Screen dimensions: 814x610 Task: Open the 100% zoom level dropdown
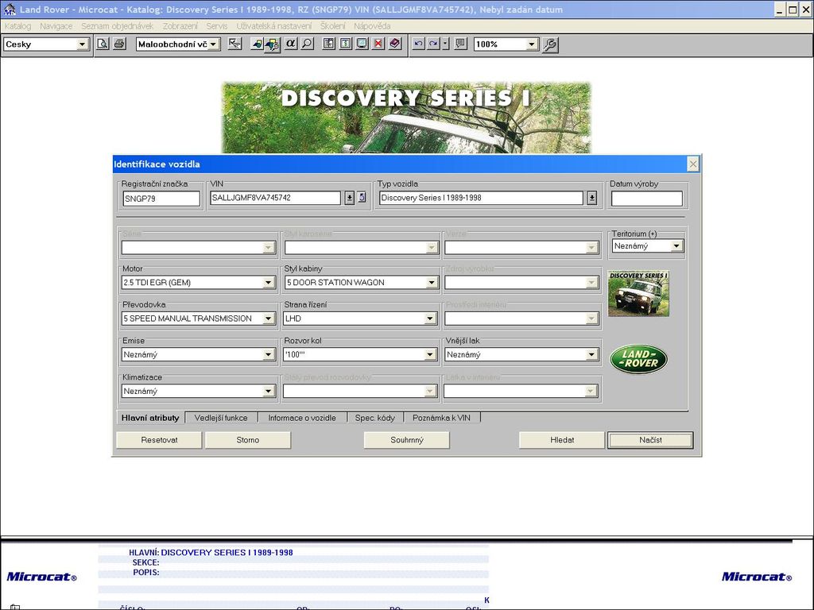click(532, 44)
